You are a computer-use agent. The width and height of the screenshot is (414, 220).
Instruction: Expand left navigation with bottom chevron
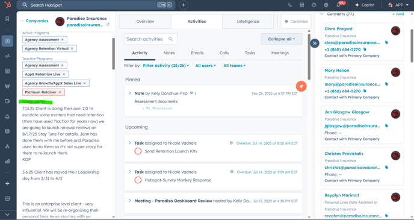tap(7, 215)
